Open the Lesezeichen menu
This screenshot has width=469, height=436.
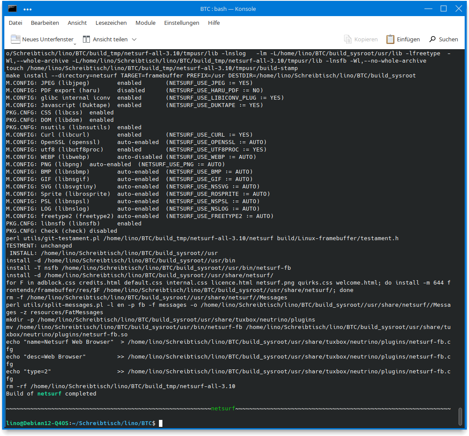(111, 23)
